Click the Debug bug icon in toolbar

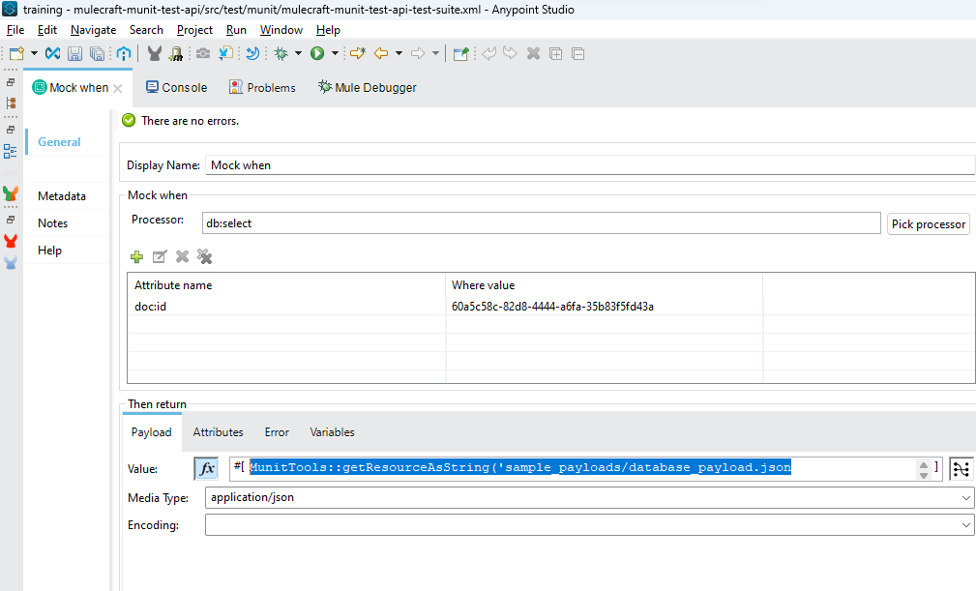click(x=281, y=54)
